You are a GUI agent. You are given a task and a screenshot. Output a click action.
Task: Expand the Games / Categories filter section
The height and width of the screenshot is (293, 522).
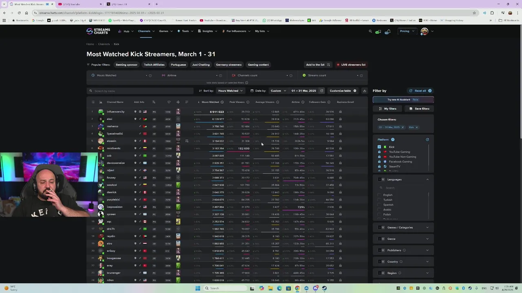427,227
